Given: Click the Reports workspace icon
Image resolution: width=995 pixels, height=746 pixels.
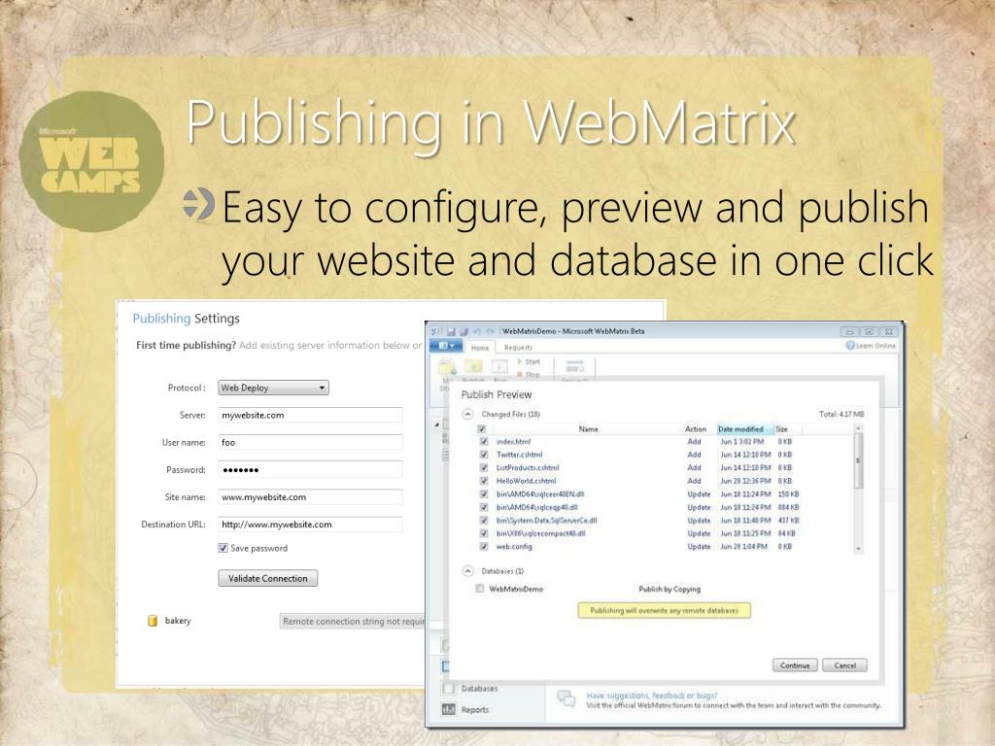Looking at the screenshot, I should pos(449,710).
